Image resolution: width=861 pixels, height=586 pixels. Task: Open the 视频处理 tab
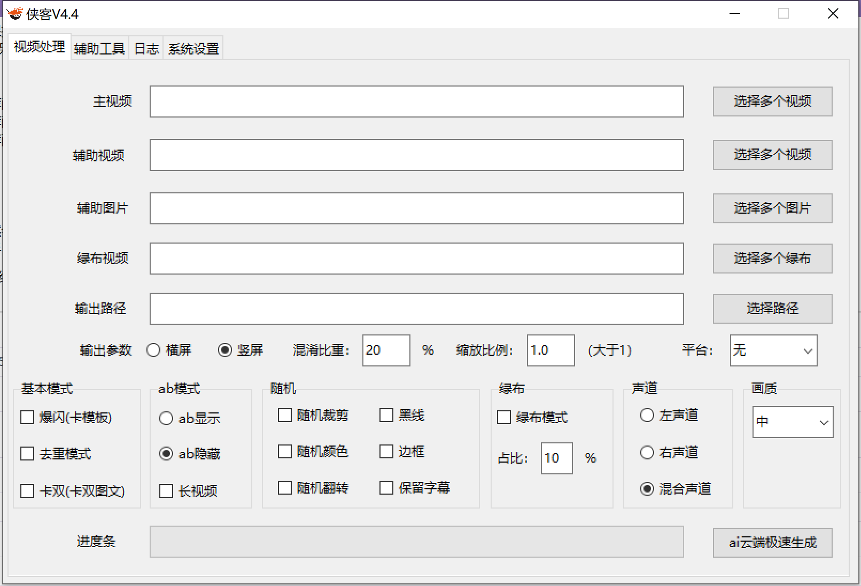(x=39, y=46)
